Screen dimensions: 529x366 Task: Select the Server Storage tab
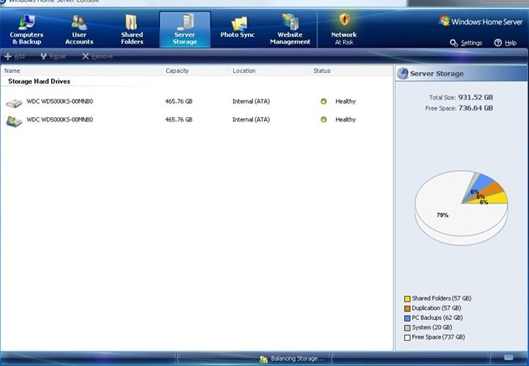click(x=185, y=30)
